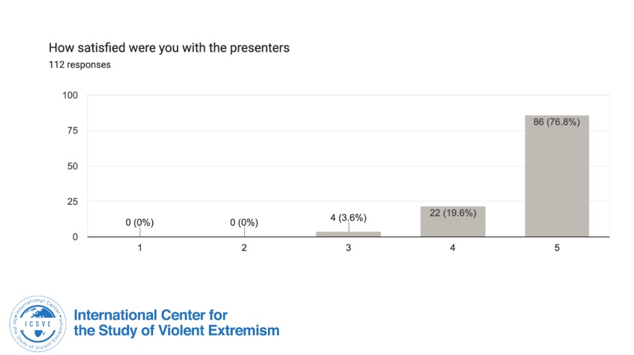Select the 22 (19.6%) data label
The width and height of the screenshot is (634, 355).
452,213
